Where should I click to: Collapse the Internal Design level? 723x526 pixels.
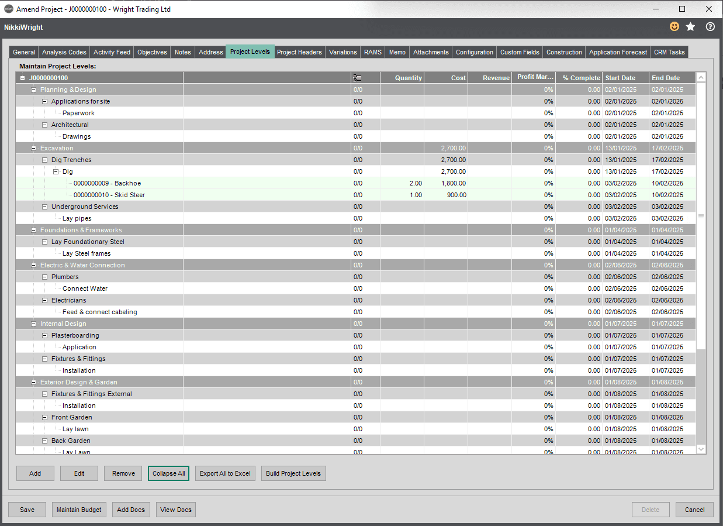[34, 324]
